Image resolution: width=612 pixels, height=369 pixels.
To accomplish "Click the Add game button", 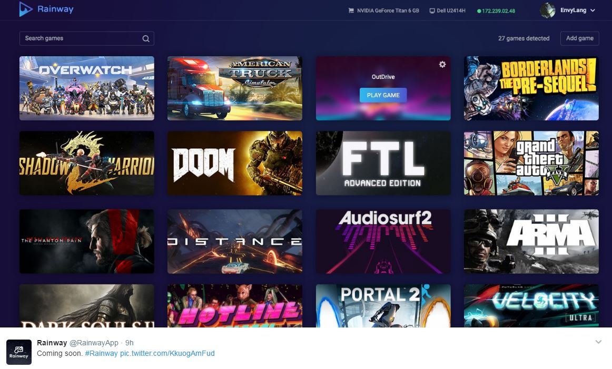I will (x=579, y=38).
